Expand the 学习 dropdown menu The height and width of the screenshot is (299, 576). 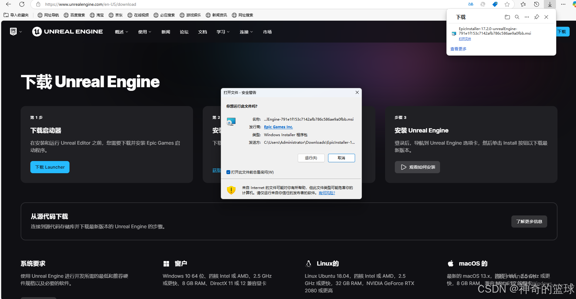click(223, 32)
